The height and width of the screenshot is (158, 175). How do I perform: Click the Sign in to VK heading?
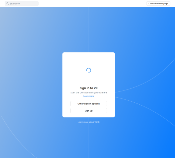coord(88,88)
